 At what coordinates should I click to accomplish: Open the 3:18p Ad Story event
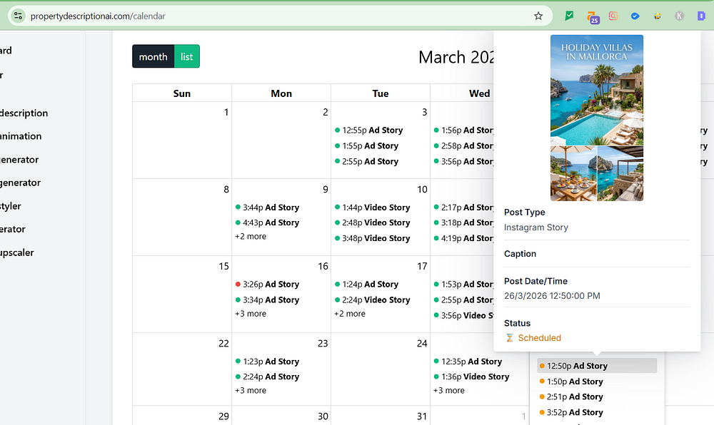point(463,222)
